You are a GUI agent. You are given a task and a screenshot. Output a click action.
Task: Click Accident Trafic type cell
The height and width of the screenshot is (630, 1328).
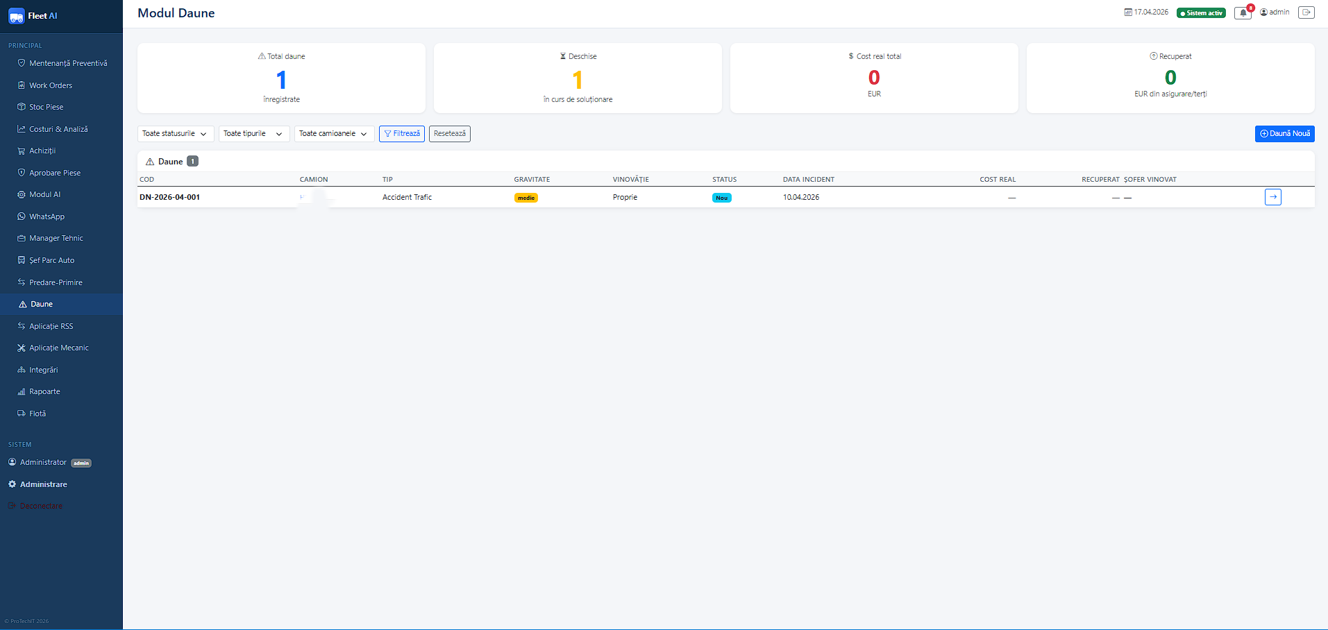(407, 197)
